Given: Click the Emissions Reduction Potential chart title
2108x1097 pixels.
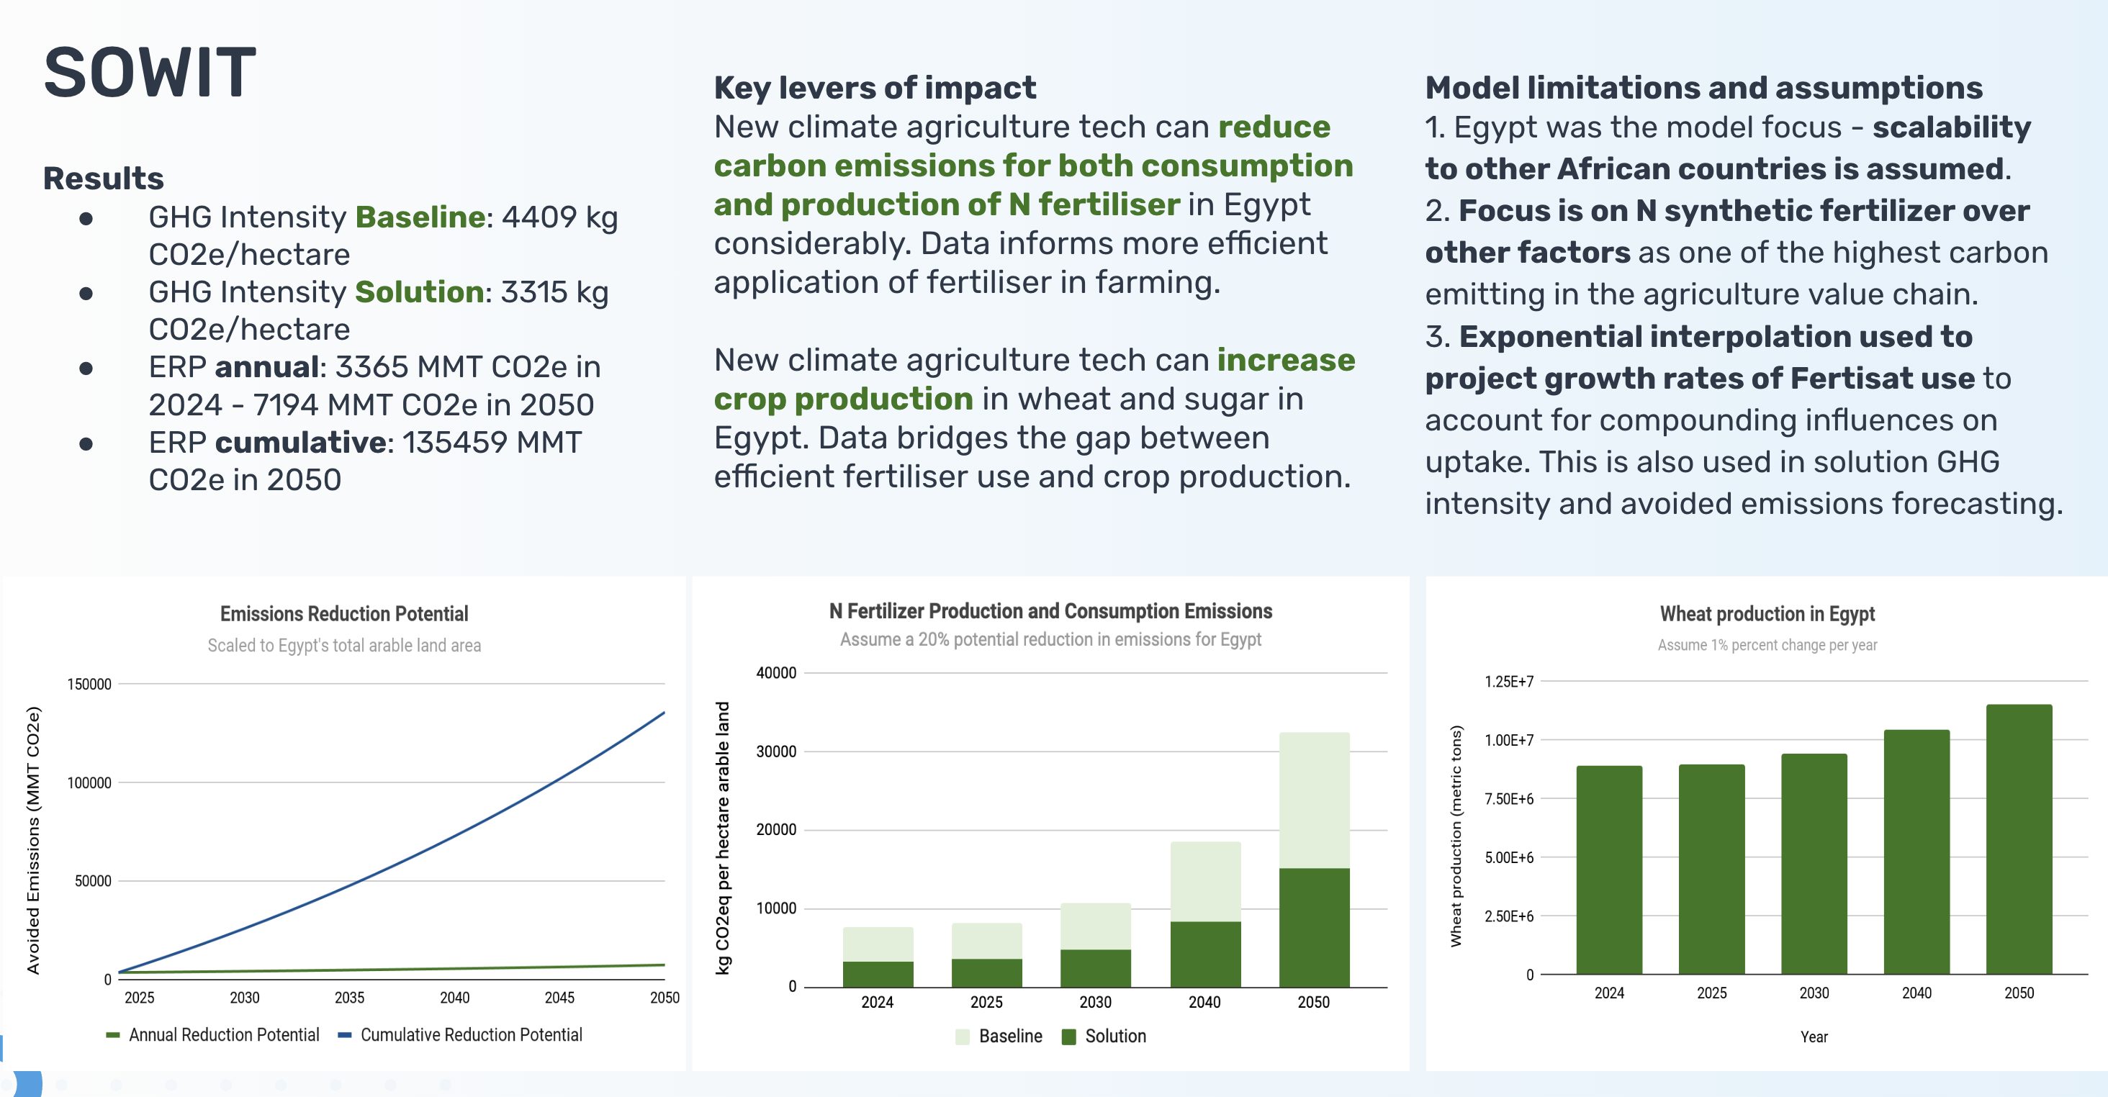Looking at the screenshot, I should click(343, 613).
